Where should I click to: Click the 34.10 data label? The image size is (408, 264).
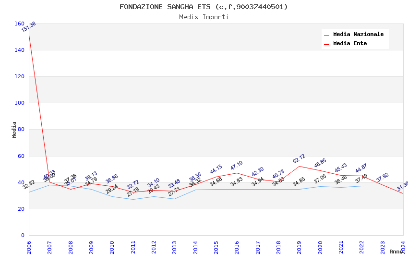(x=153, y=182)
